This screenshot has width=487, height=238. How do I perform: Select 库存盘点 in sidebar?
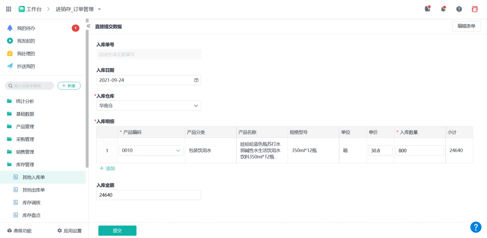(43, 215)
